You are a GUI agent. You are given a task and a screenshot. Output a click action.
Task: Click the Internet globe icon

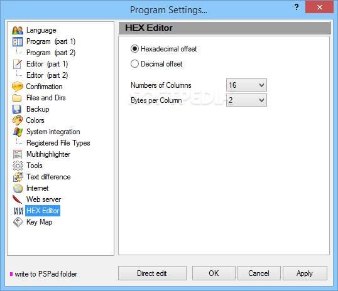[x=18, y=188]
